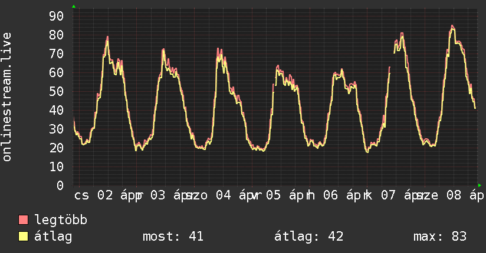The image size is (486, 253).
Task: Click the 60 y-axis label
Action: (56, 73)
